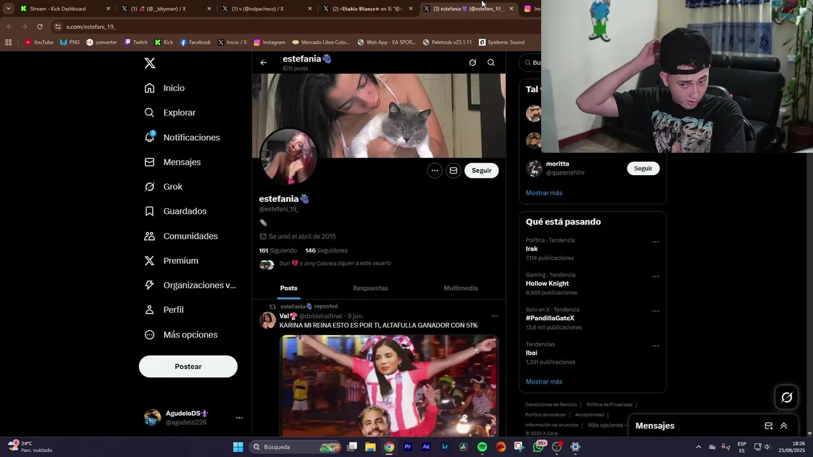Image resolution: width=813 pixels, height=457 pixels.
Task: Open the cat banner image
Action: pos(379,116)
